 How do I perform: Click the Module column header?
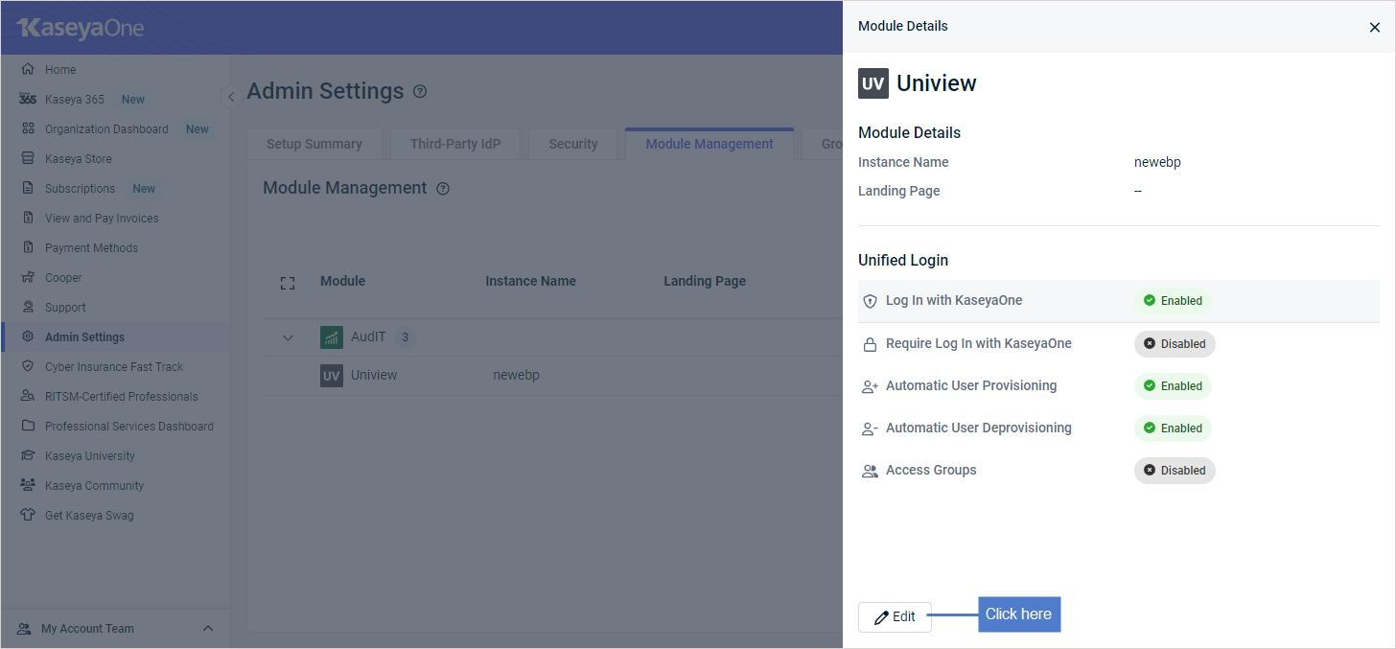pyautogui.click(x=342, y=282)
